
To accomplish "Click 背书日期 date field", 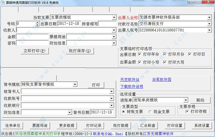I will coord(102,112).
